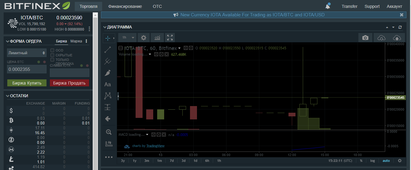The height and width of the screenshot is (170, 411).
Task: Collapse the ОСТАТКИ balances section
Action: coord(8,96)
